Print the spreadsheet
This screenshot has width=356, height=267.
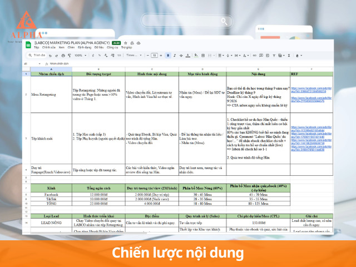(63, 56)
